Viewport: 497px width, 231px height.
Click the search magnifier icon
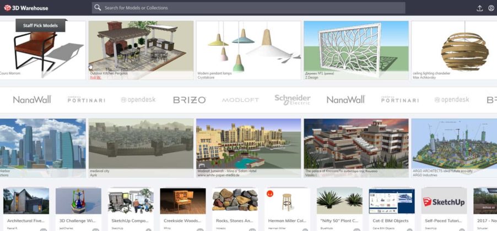coord(98,8)
